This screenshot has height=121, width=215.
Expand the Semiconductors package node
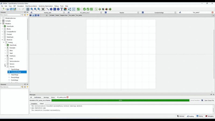tap(5, 61)
